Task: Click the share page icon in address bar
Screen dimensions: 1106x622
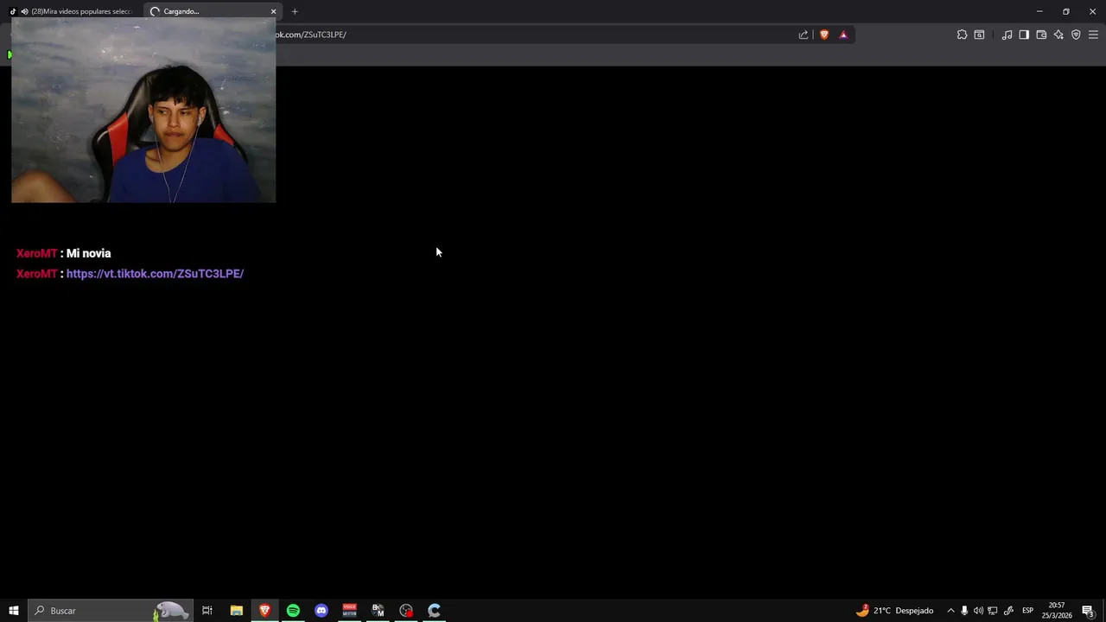Action: 804,35
